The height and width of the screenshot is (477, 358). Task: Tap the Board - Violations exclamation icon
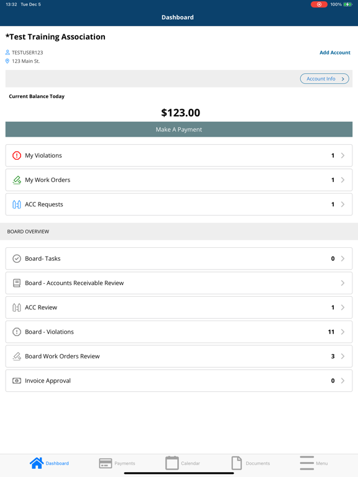[x=16, y=332]
